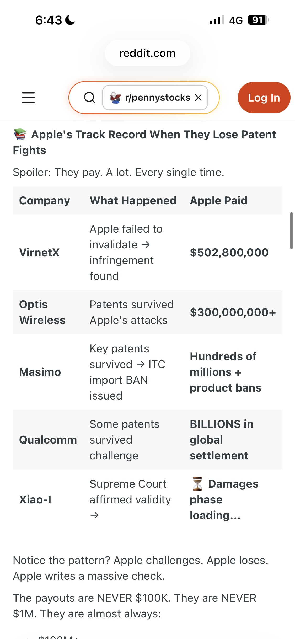This screenshot has width=295, height=639.
Task: Tap the r/pennystocks filter chip text
Action: tap(158, 98)
